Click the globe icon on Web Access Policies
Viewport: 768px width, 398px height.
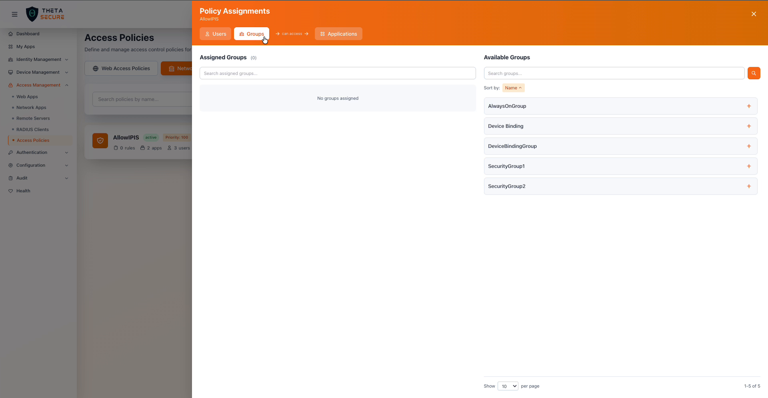coord(95,68)
